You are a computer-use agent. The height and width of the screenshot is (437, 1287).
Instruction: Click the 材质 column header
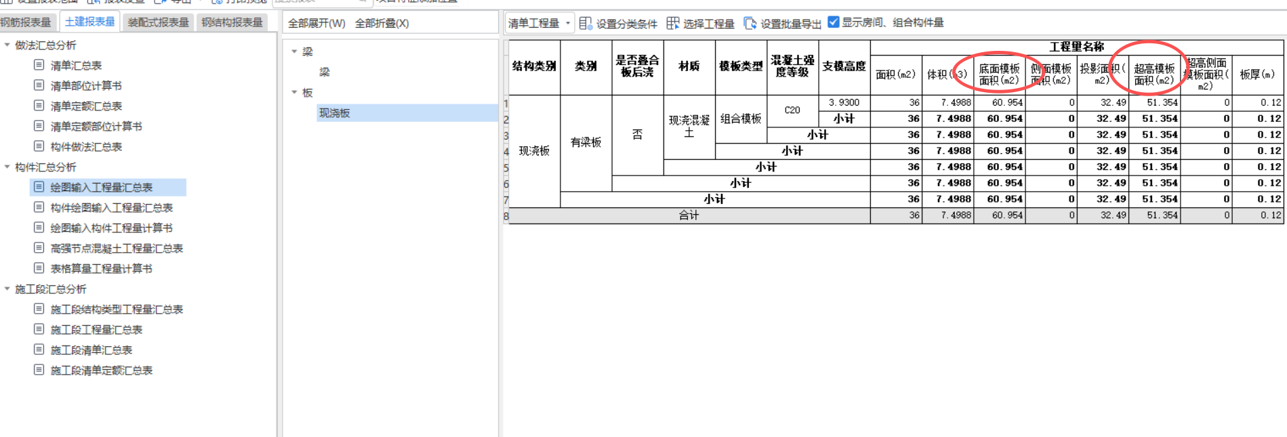[689, 67]
